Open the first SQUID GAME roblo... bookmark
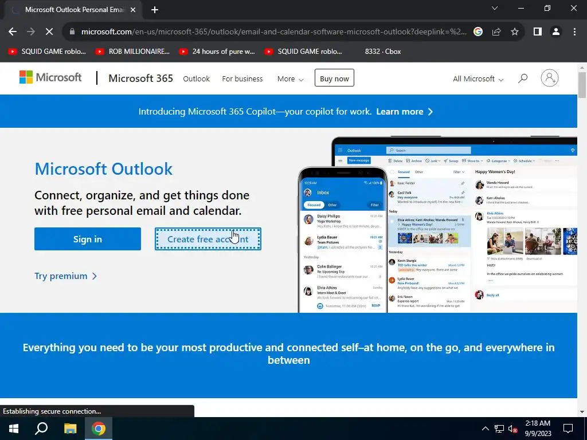Screen dimensions: 587x440 47,52
